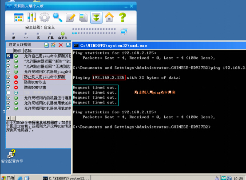The width and height of the screenshot is (246, 180).
Task: Open system settings gear icon
Action: [44, 17]
